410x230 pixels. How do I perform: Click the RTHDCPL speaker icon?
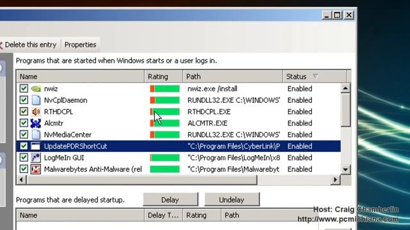pos(36,112)
